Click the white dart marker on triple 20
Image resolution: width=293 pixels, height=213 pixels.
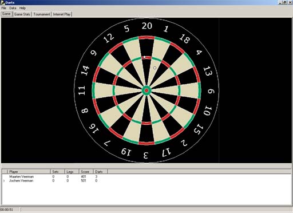pos(145,57)
